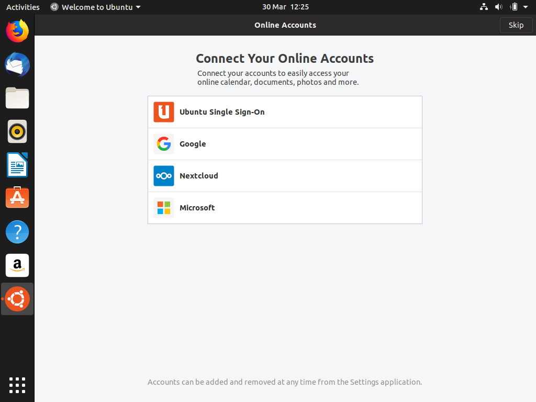Launch Thunderbird Mail from the dock
536x402 pixels.
pos(17,65)
